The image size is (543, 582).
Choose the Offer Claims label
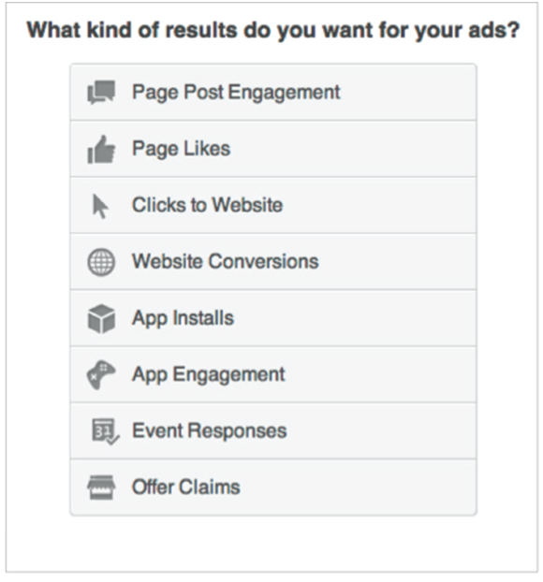186,487
